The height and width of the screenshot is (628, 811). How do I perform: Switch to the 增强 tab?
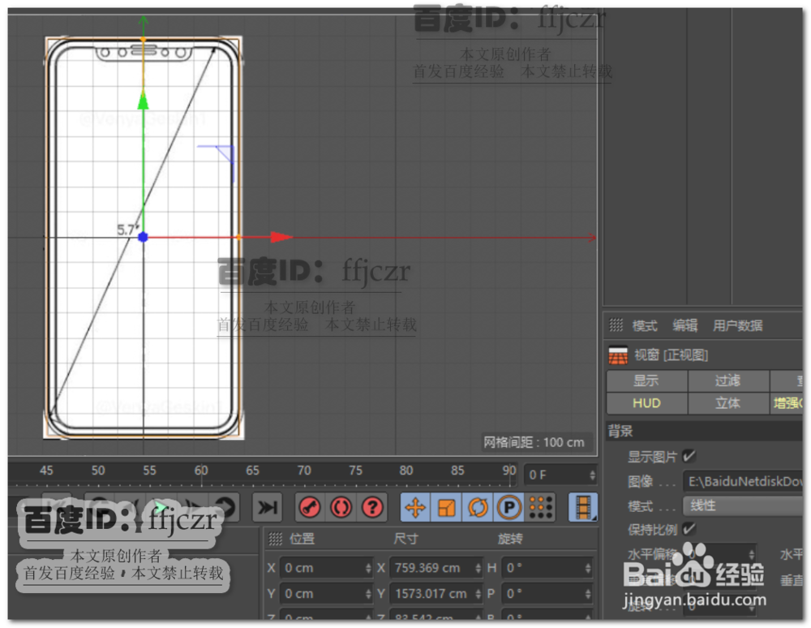[787, 403]
